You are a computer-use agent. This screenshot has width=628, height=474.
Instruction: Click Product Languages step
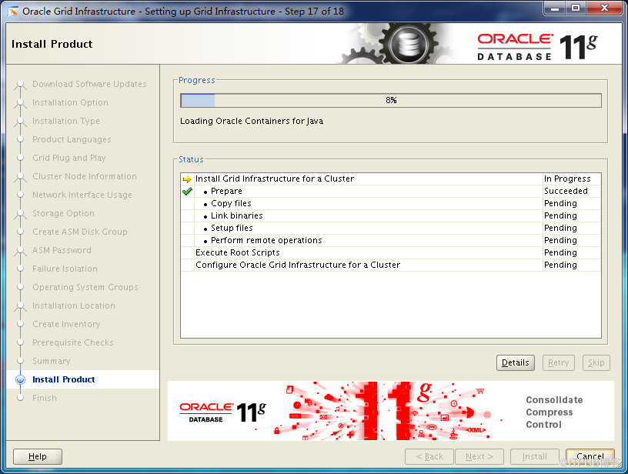[72, 139]
